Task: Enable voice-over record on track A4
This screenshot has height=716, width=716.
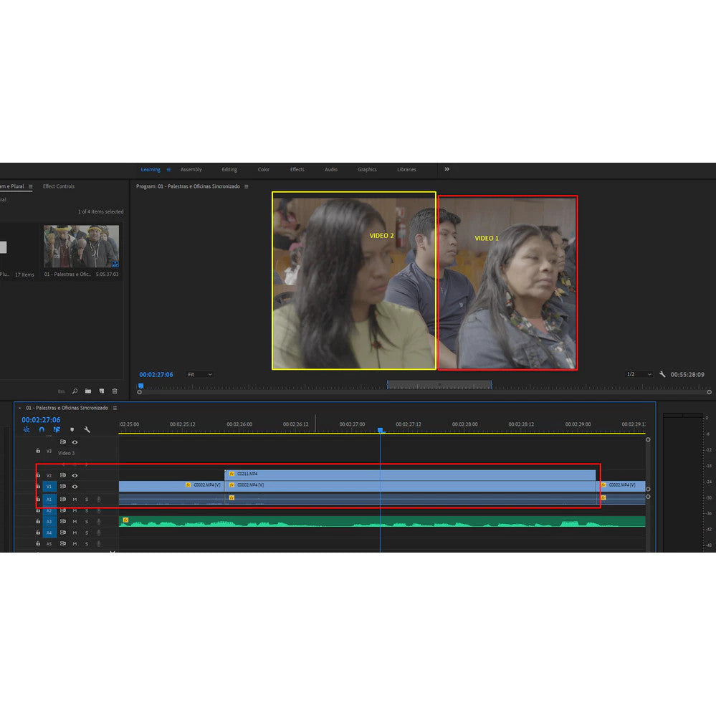Action: click(99, 533)
